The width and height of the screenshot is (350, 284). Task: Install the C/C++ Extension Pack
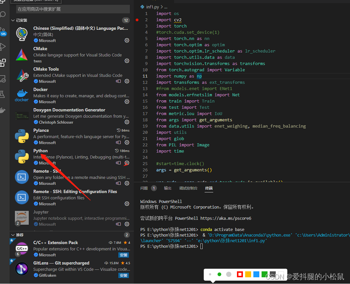124,255
